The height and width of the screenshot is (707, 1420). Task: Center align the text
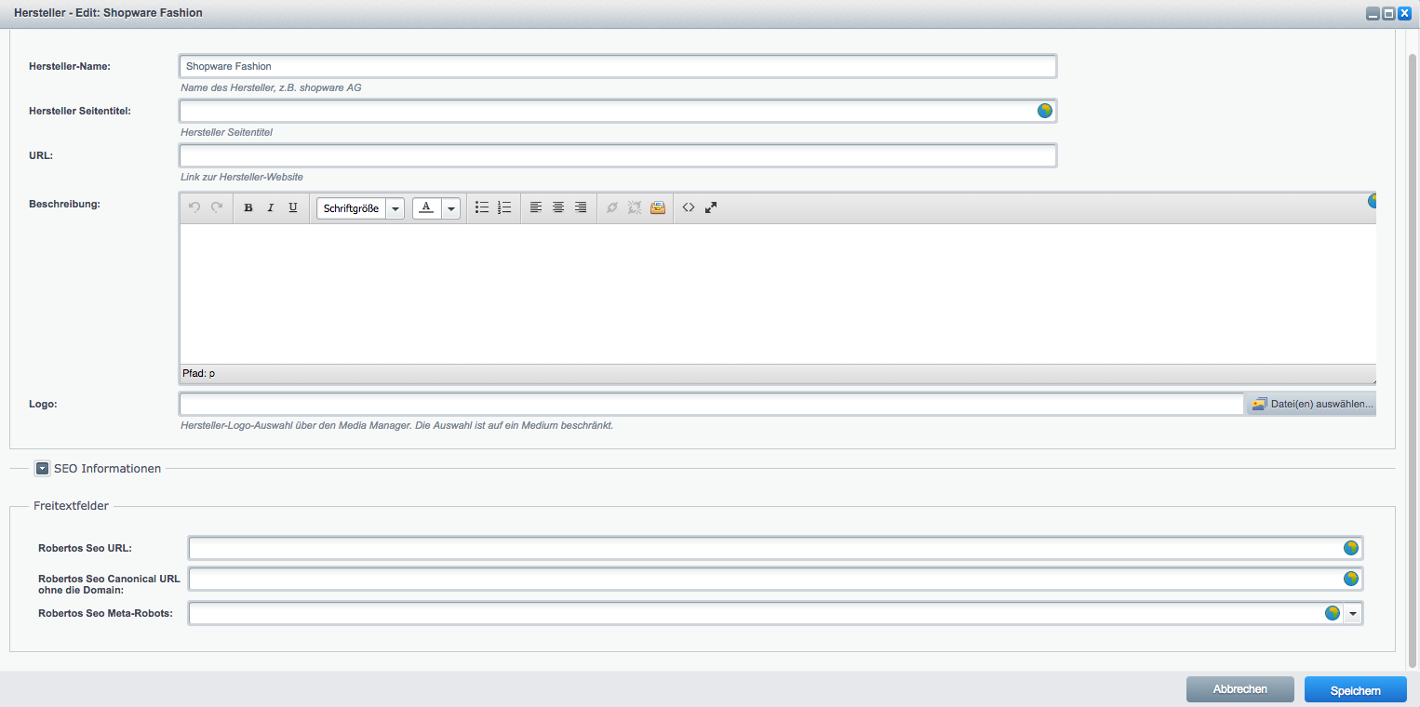[x=558, y=207]
